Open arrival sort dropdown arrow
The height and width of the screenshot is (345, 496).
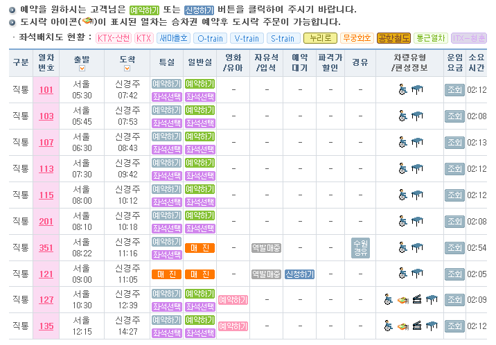(127, 69)
